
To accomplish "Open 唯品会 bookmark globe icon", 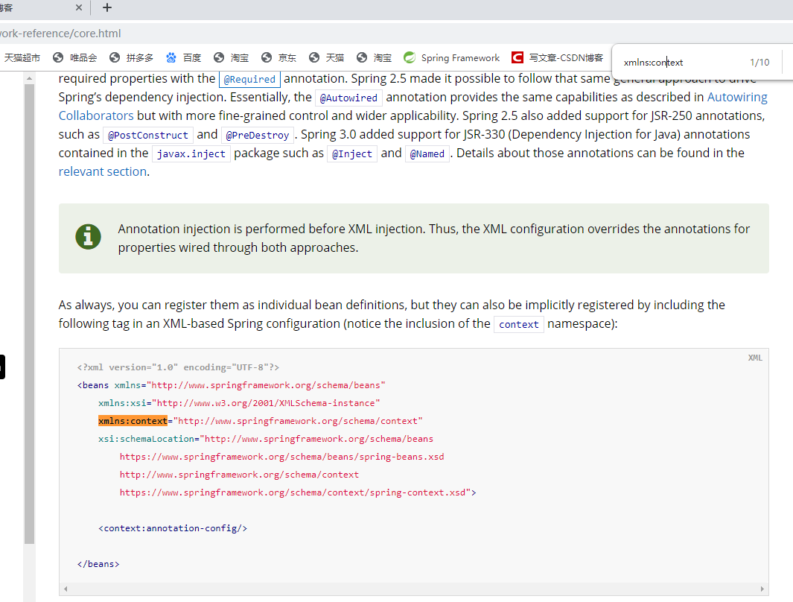I will [58, 57].
